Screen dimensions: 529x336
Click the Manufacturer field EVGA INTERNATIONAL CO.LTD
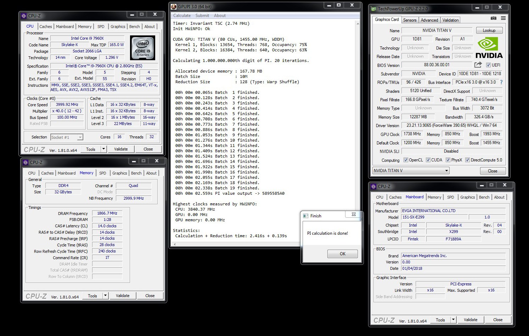(x=453, y=211)
